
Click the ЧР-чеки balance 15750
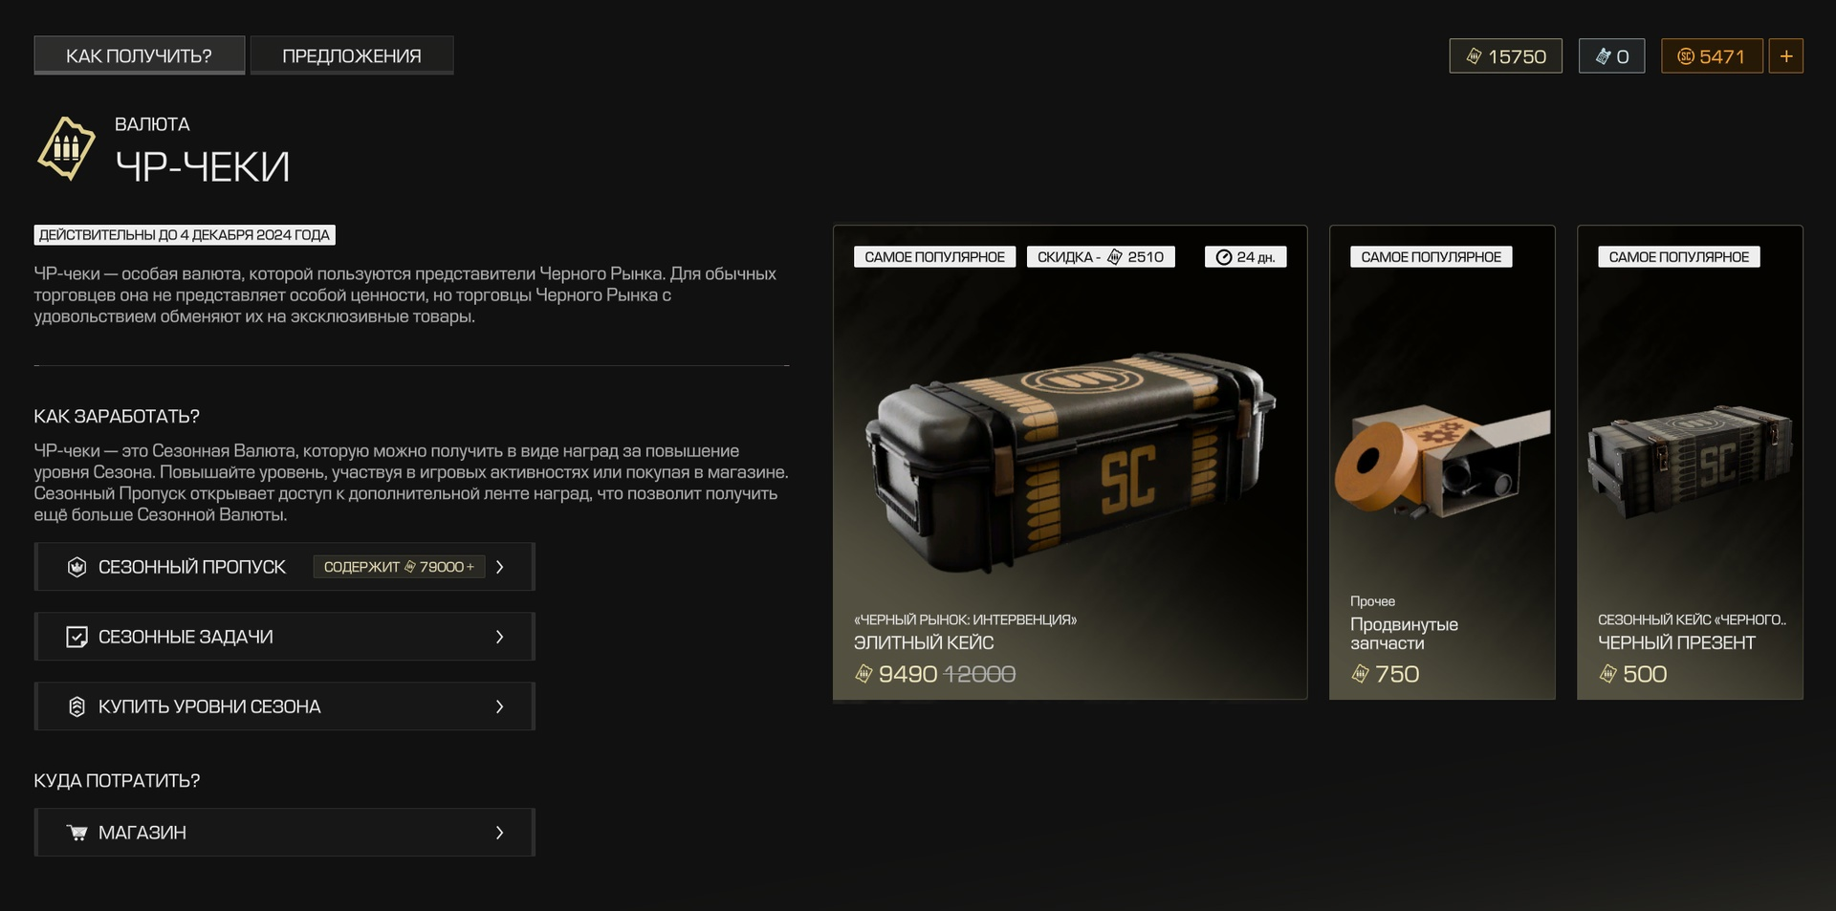pyautogui.click(x=1505, y=56)
